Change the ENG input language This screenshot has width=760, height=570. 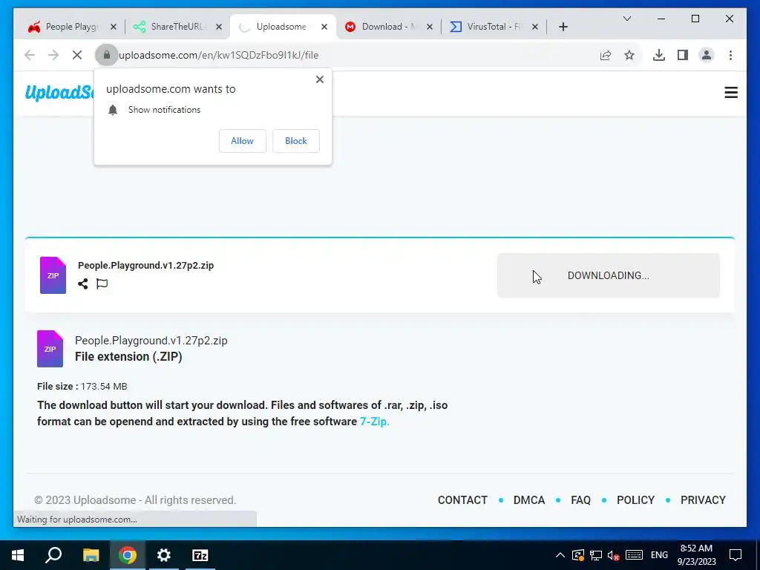click(659, 555)
